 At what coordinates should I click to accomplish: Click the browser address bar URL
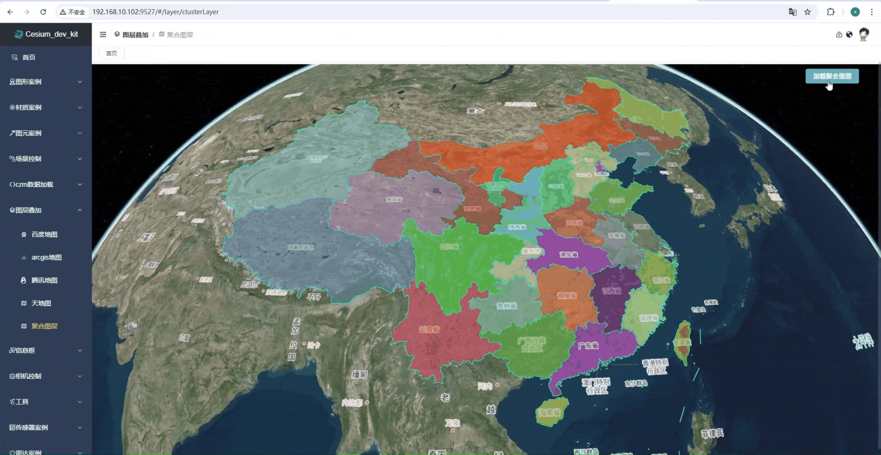coord(155,12)
